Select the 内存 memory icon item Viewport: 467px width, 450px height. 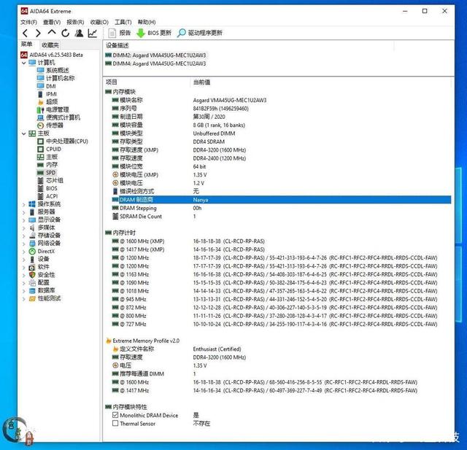[x=41, y=165]
